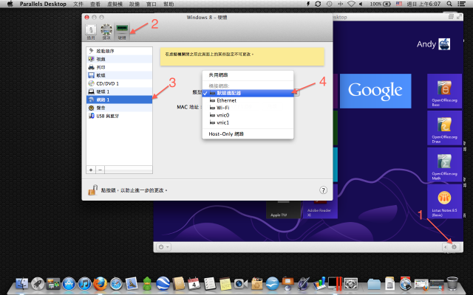Choose Host-Only network option
473x295 pixels.
[x=248, y=134]
